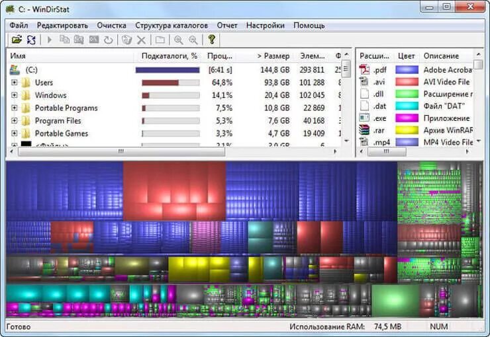Open the Файл menu
This screenshot has height=337, width=490.
pyautogui.click(x=19, y=25)
